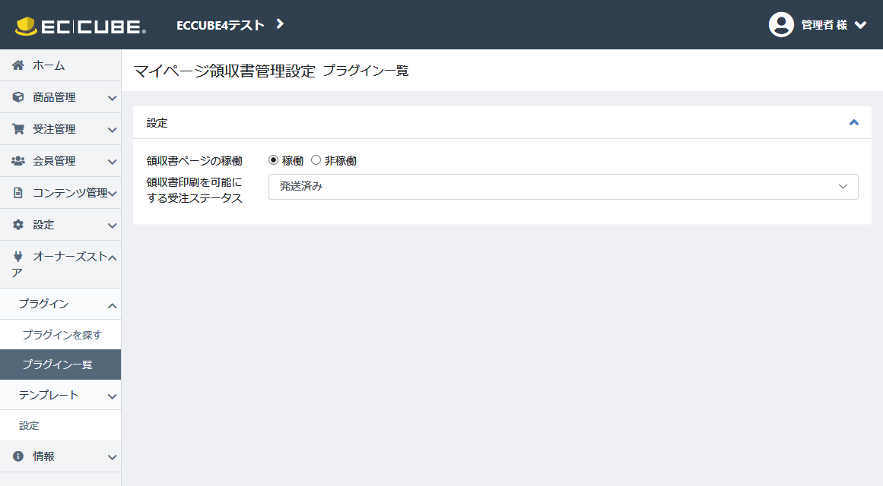Open the ECCUBE4テスト shop link
Screen dimensions: 883x486
point(230,25)
